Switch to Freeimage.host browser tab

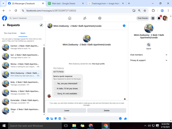tap(106, 3)
